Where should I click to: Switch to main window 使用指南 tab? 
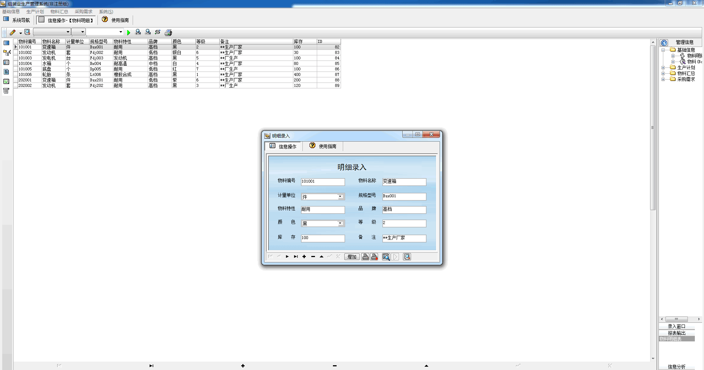pyautogui.click(x=115, y=20)
